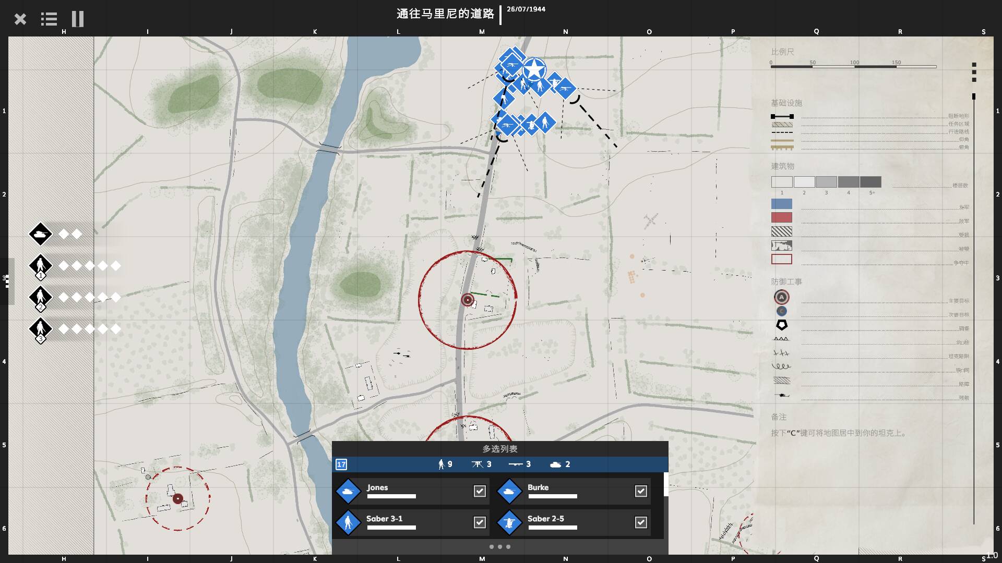
Task: Deselect Saber 2-5 using its checkbox
Action: [x=641, y=522]
